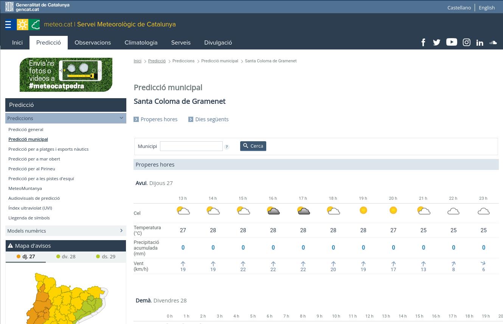Select the dv. 28 warnings map tab

tap(66, 257)
